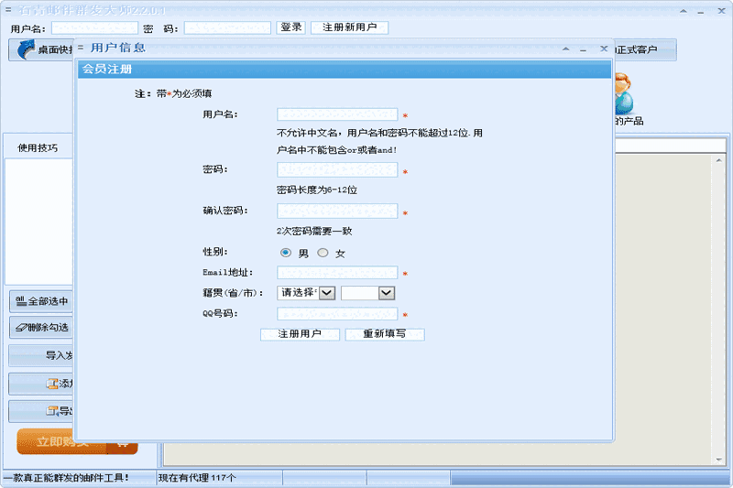
Task: Roll up the main window with the arrow
Action: 683,11
